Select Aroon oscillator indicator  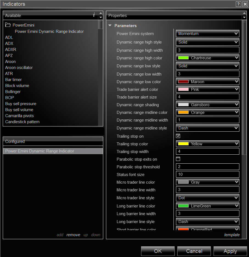[x=19, y=68]
